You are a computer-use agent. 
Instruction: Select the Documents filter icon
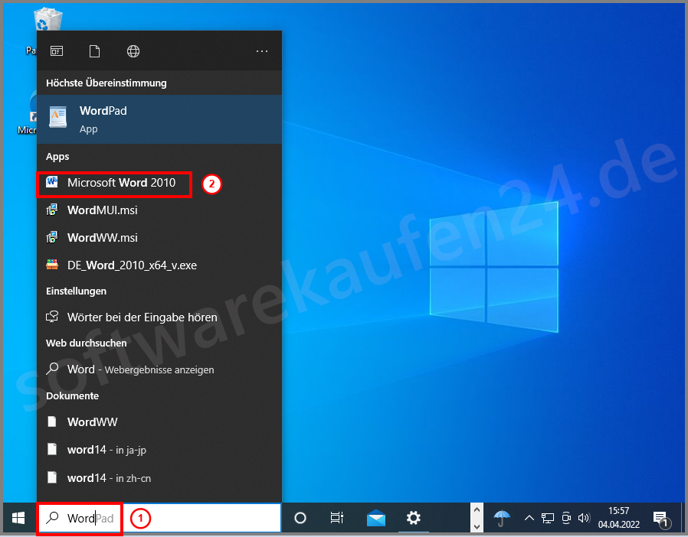click(94, 51)
